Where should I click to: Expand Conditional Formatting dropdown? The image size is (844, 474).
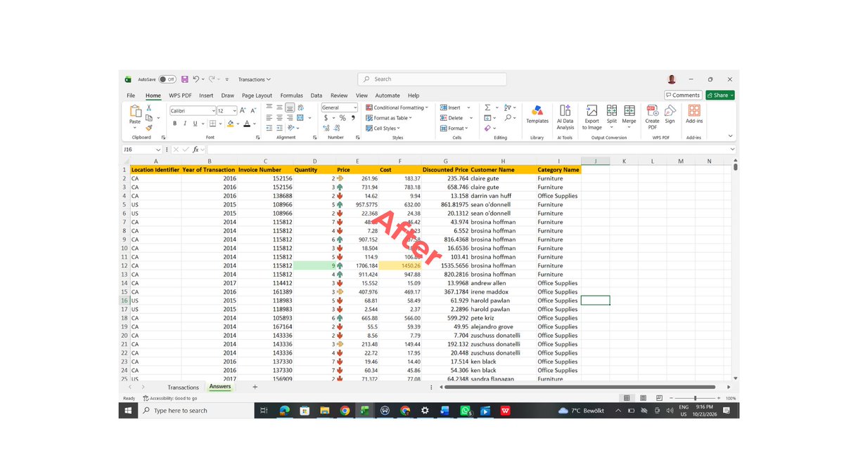(427, 108)
